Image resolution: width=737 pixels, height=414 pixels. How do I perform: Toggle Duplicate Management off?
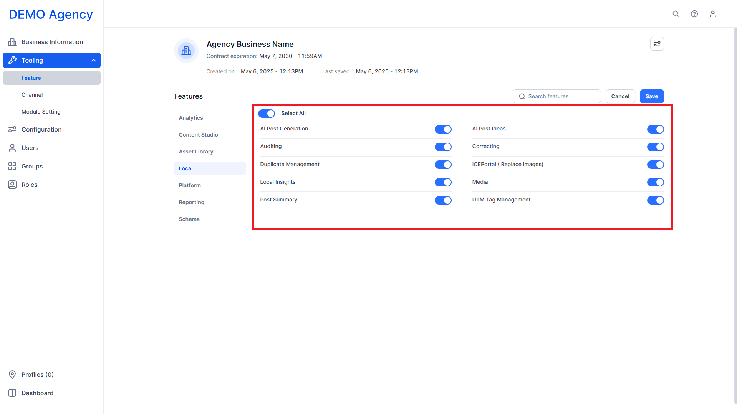[443, 165]
